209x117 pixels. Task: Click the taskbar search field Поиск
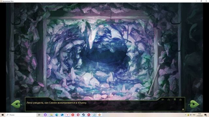coord(21,115)
